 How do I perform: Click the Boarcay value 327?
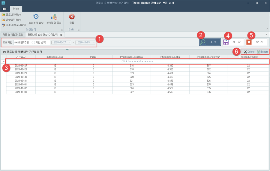(132, 92)
